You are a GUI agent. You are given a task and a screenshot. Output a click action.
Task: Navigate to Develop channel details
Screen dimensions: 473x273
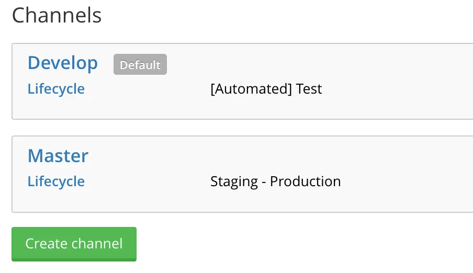click(x=62, y=63)
